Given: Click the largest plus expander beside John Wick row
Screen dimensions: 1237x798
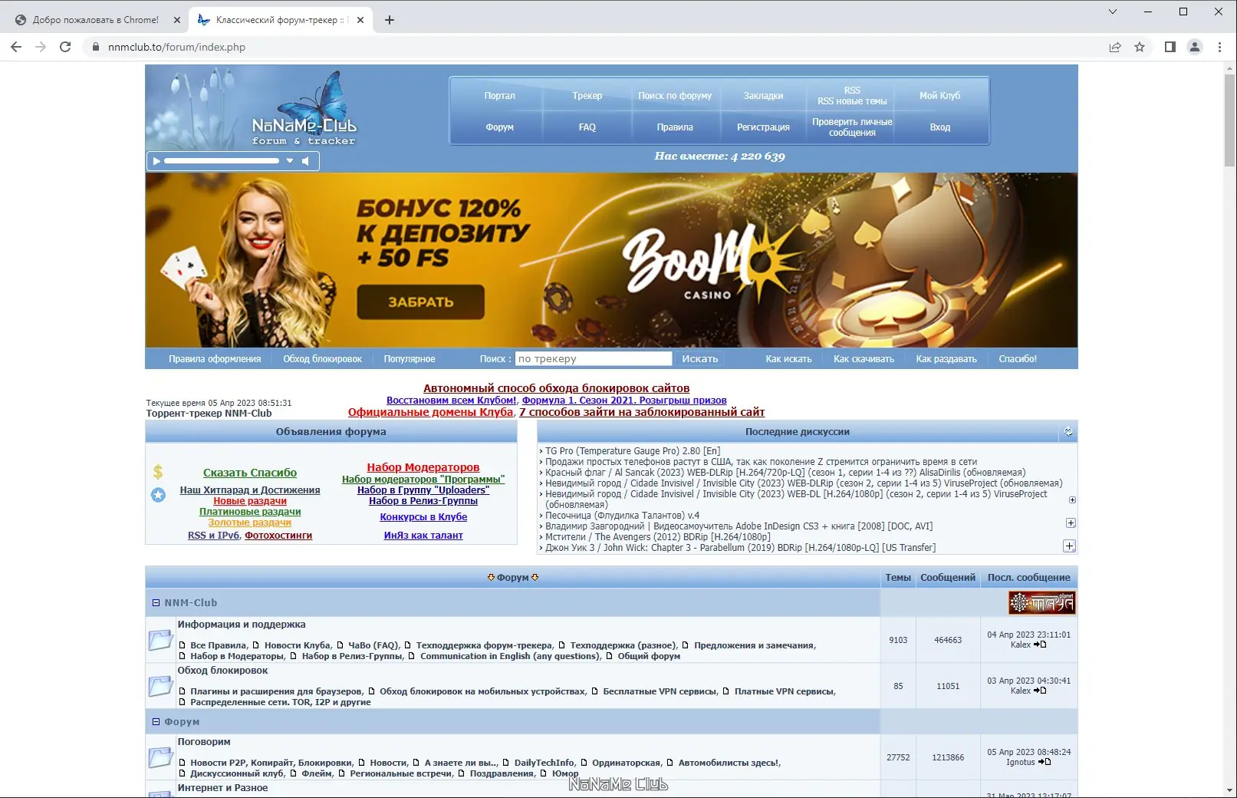Looking at the screenshot, I should coord(1069,546).
